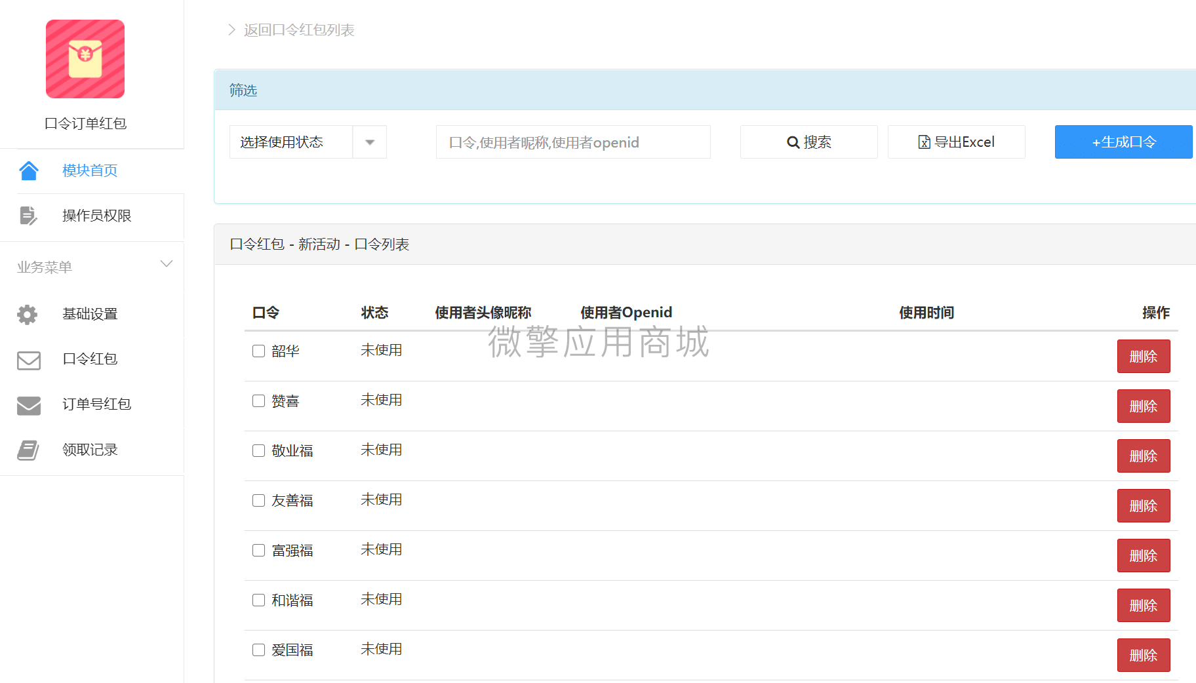Check the box for 敬业福 row
The width and height of the screenshot is (1196, 683).
pos(259,451)
